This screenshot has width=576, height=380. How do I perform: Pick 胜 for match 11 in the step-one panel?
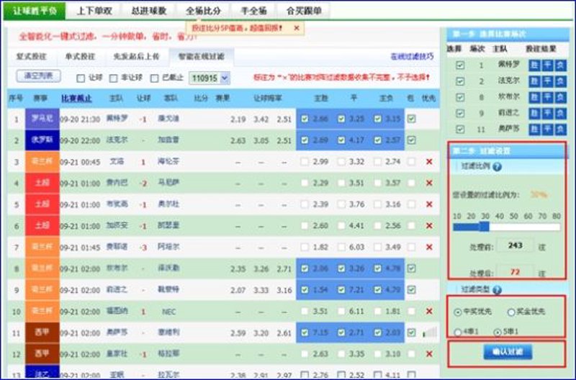pos(534,130)
